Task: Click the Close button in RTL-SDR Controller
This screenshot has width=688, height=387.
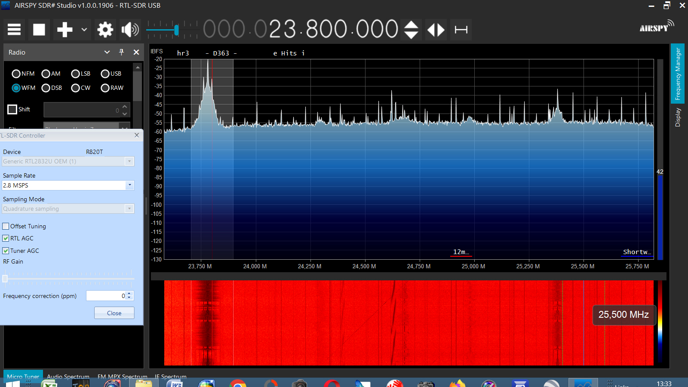Action: pyautogui.click(x=114, y=313)
